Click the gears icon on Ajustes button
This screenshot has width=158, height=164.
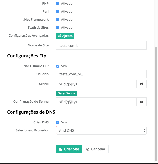click(59, 36)
